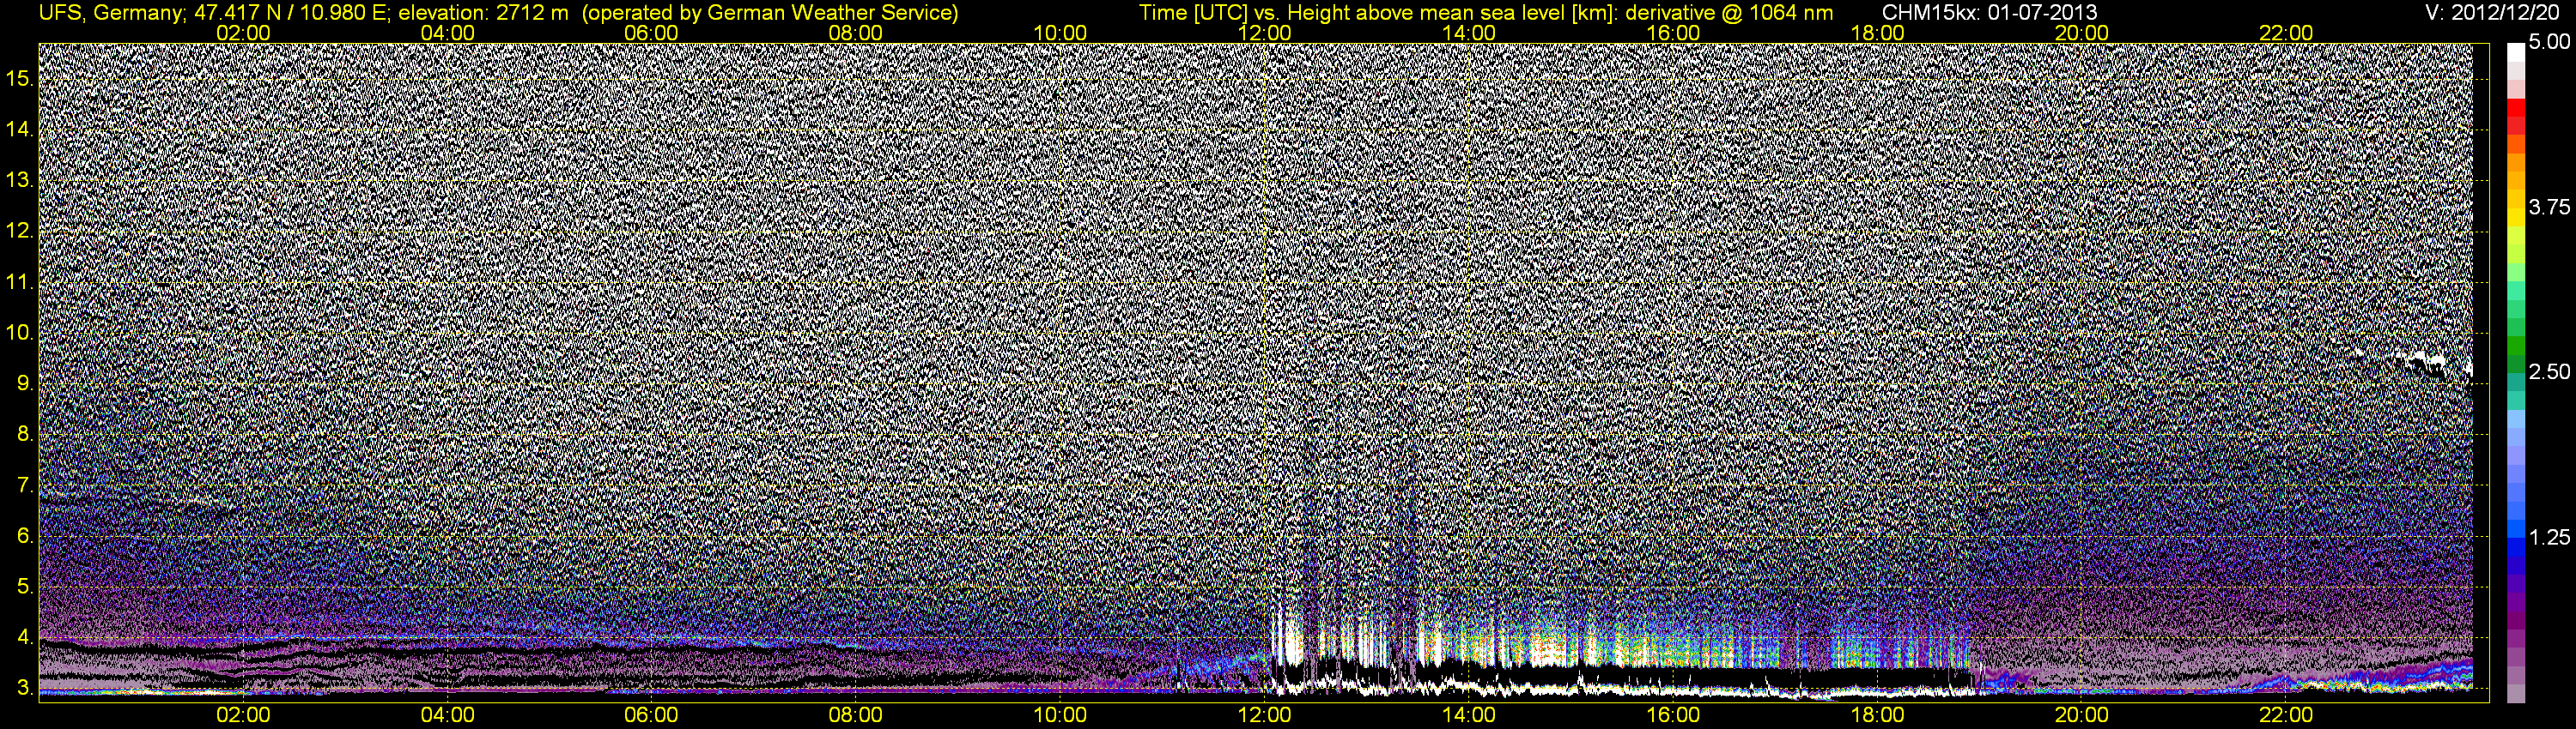Click the '10.' height axis label

point(20,333)
